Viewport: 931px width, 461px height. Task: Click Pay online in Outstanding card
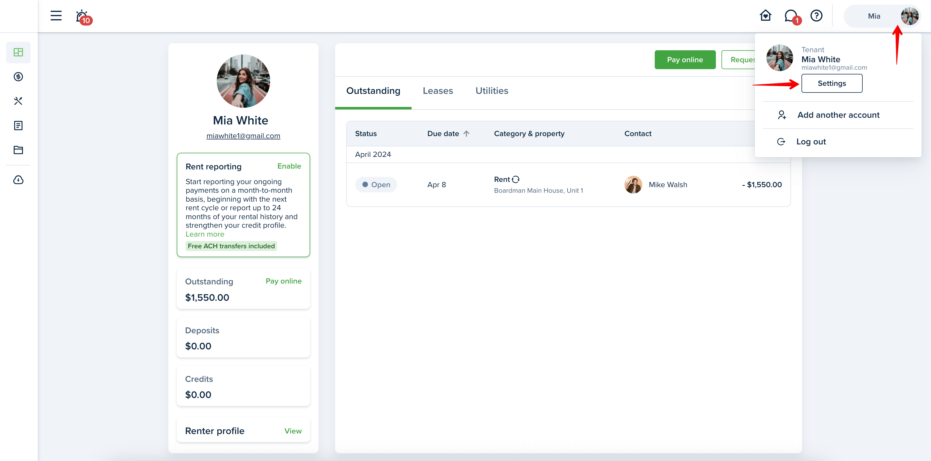pos(283,281)
